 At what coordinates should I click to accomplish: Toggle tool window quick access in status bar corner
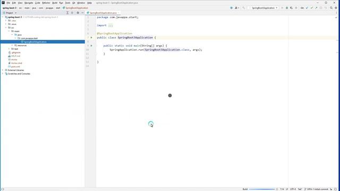click(2, 189)
